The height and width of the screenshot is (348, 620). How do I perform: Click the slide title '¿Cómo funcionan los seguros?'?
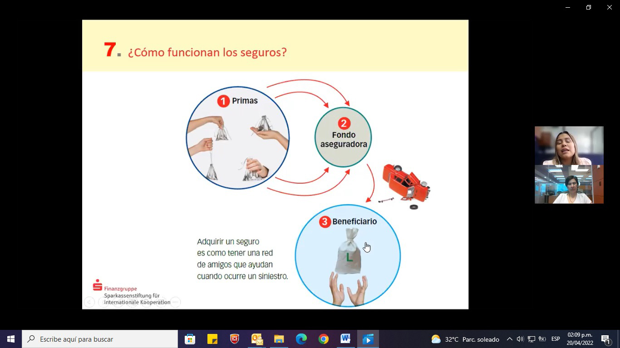pos(207,52)
